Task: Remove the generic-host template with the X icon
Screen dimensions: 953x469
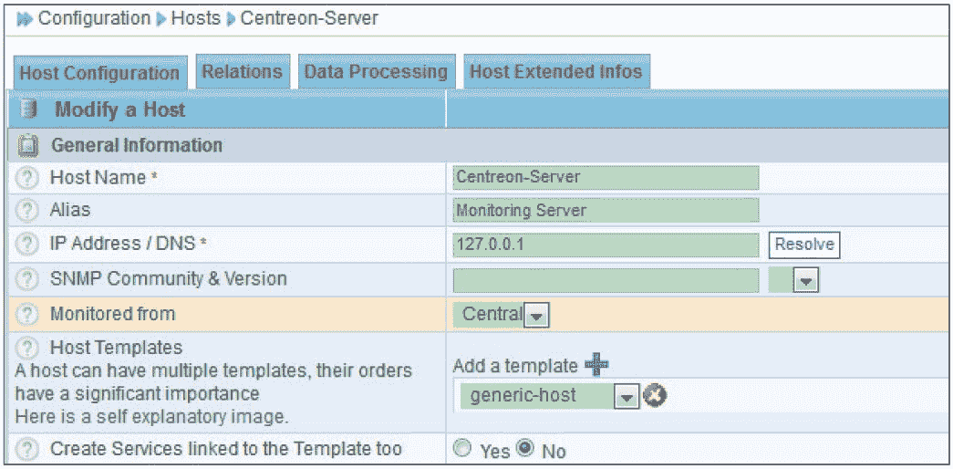Action: click(x=655, y=397)
